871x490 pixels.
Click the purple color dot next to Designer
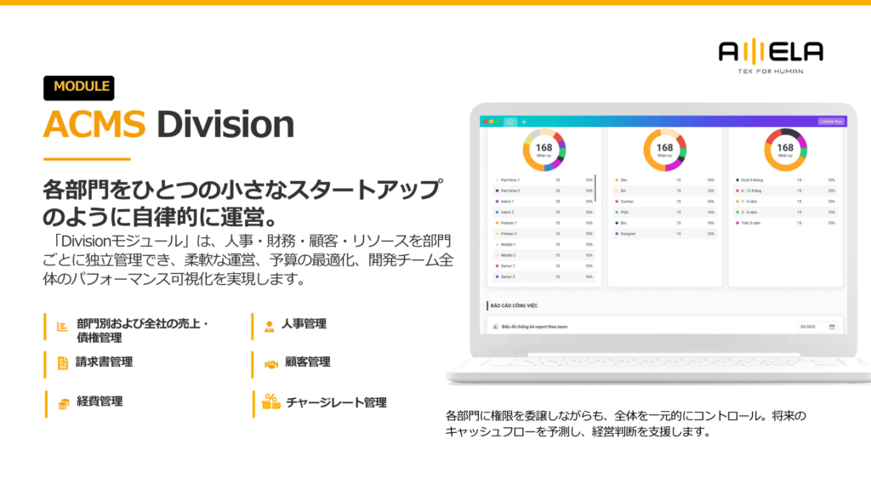(616, 233)
